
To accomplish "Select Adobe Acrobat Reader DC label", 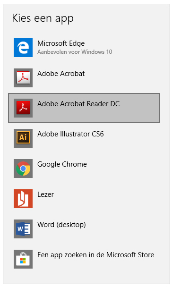I will [x=78, y=104].
